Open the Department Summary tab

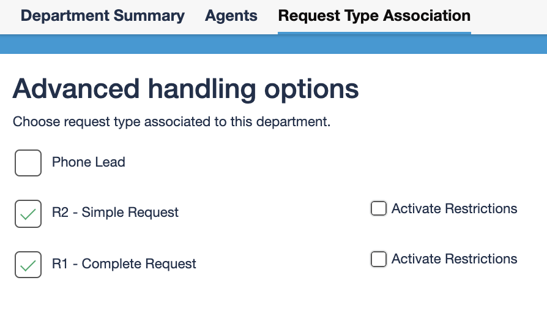click(x=102, y=16)
